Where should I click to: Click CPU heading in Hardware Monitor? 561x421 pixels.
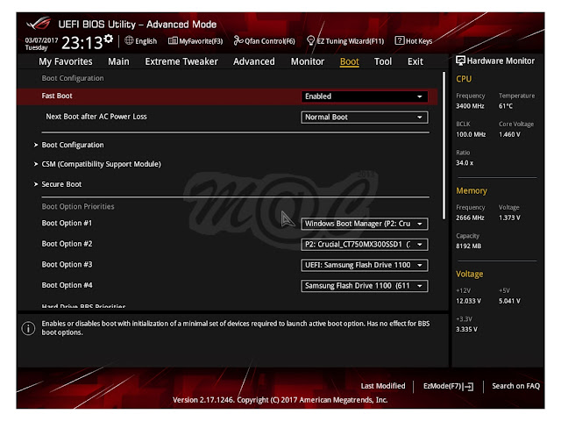click(x=464, y=79)
